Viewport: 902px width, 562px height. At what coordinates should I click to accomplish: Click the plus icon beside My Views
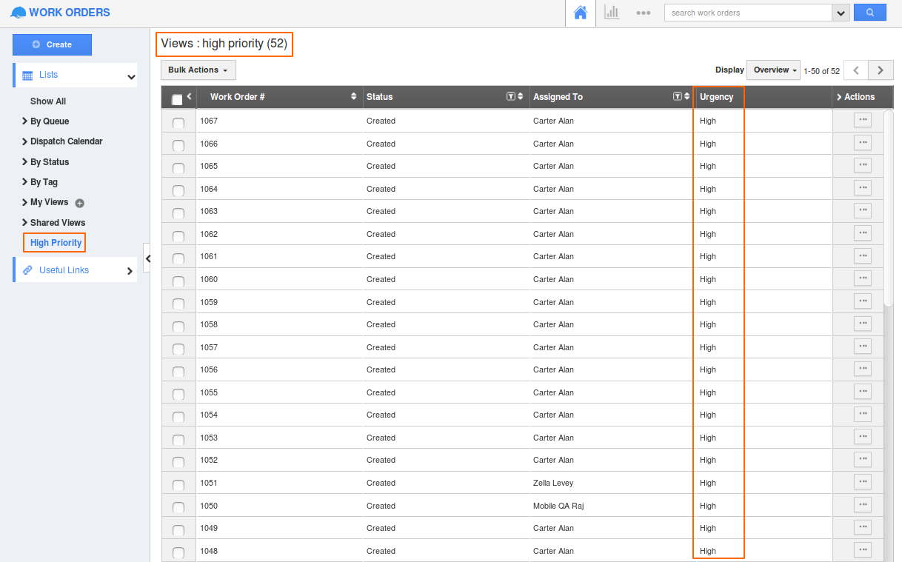80,203
